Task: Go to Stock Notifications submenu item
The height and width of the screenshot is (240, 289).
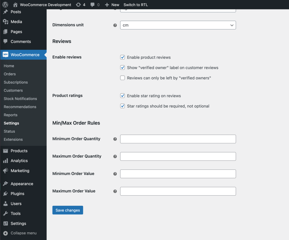Action: [20, 99]
